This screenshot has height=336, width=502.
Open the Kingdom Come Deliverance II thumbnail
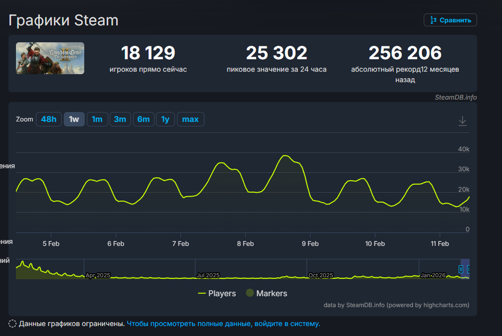[x=50, y=58]
